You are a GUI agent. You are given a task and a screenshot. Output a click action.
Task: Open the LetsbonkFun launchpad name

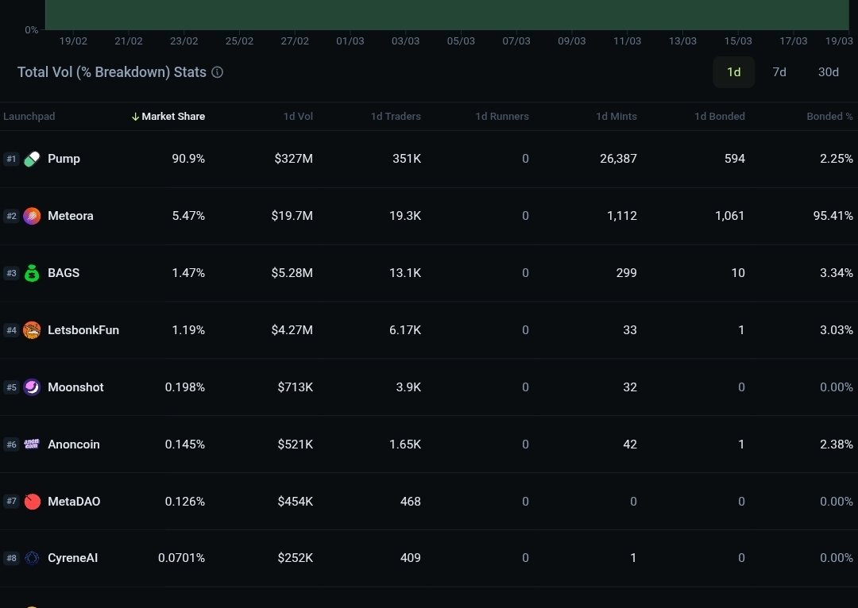[83, 330]
